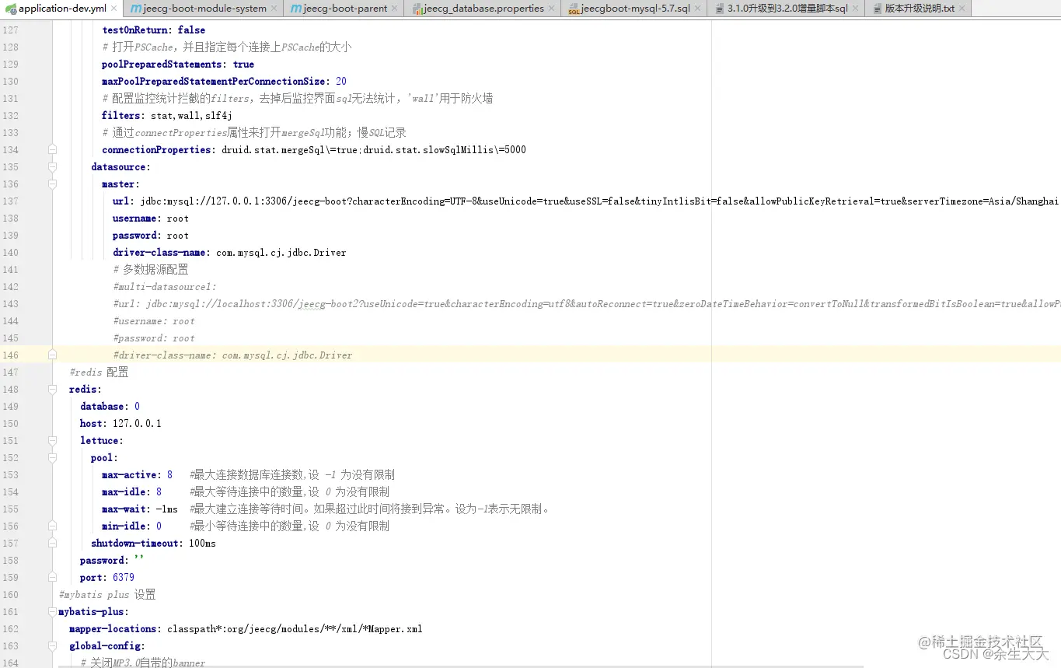Image resolution: width=1061 pixels, height=668 pixels.
Task: Click line number 127 in the gutter
Action: (10, 30)
